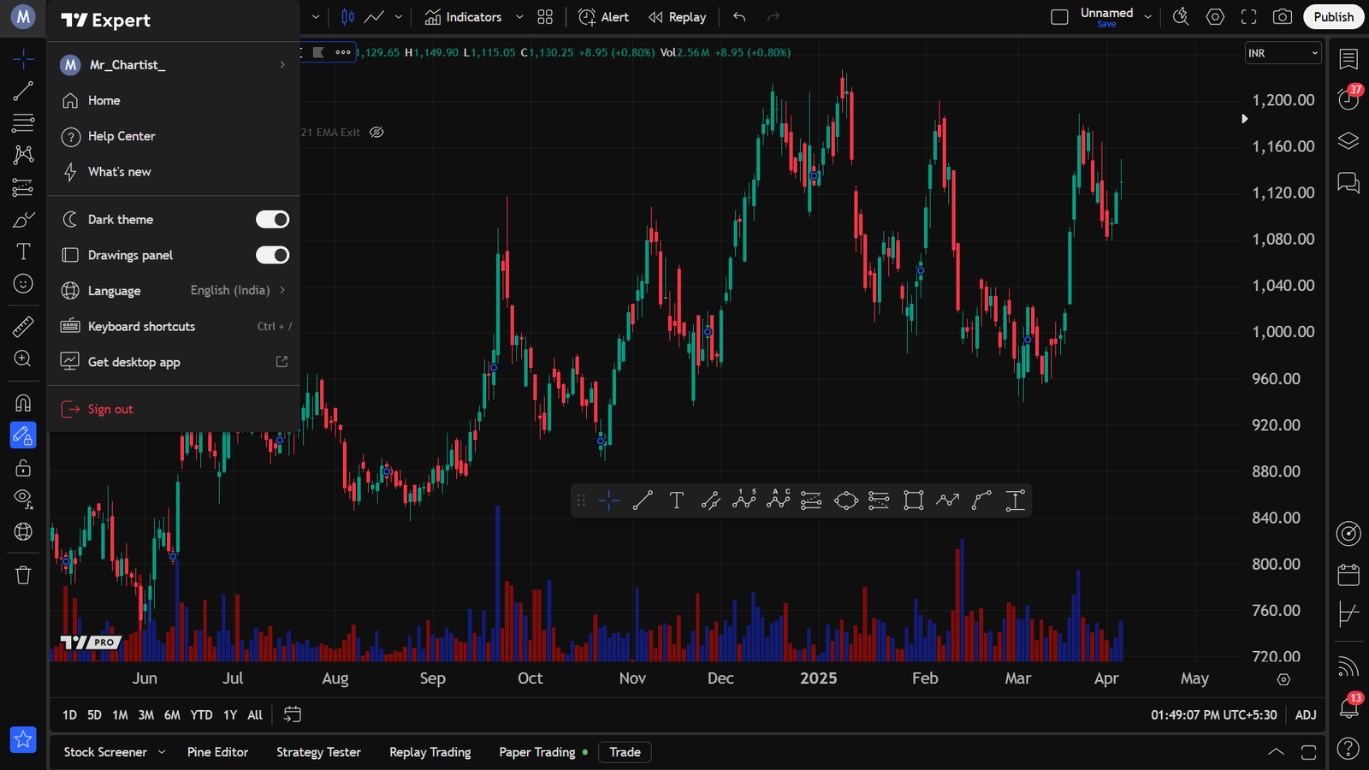Screen dimensions: 1369x770
Task: Toggle lock all drawings padlock
Action: pyautogui.click(x=23, y=467)
